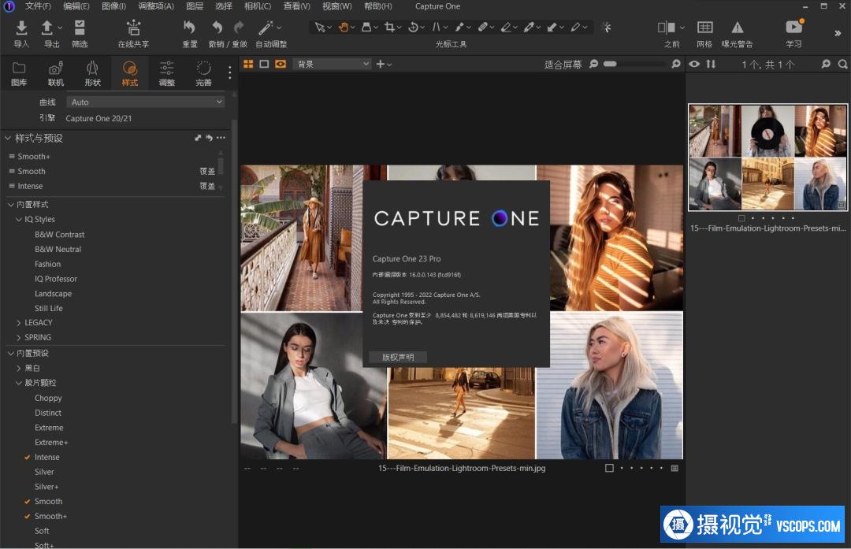
Task: Click the Import (导入) toolbar icon
Action: (x=21, y=28)
